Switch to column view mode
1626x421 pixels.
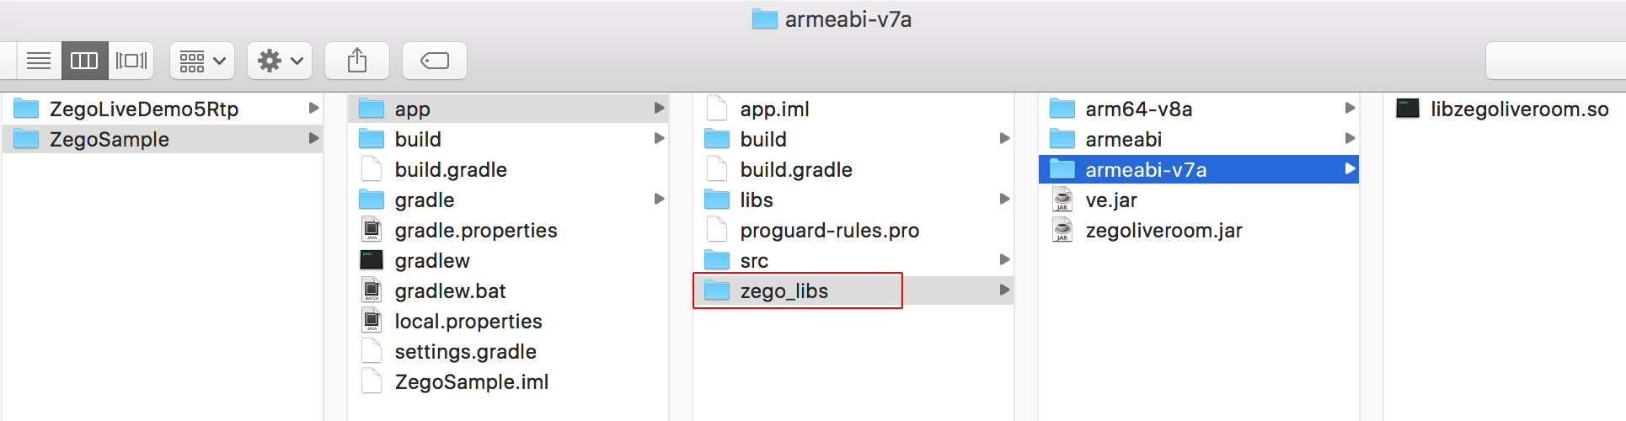click(x=84, y=61)
